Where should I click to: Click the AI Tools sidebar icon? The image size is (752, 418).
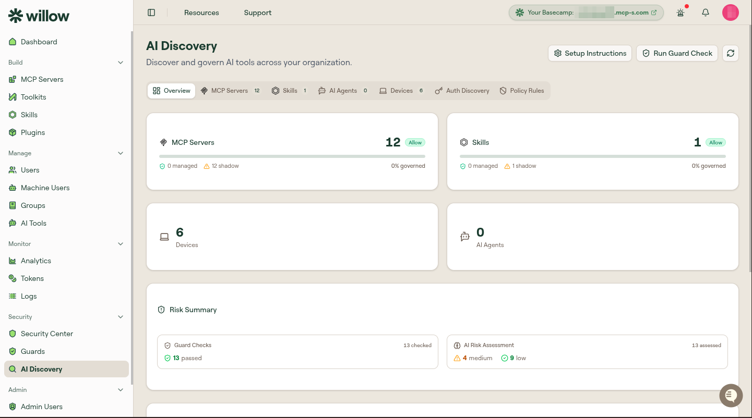pyautogui.click(x=13, y=223)
